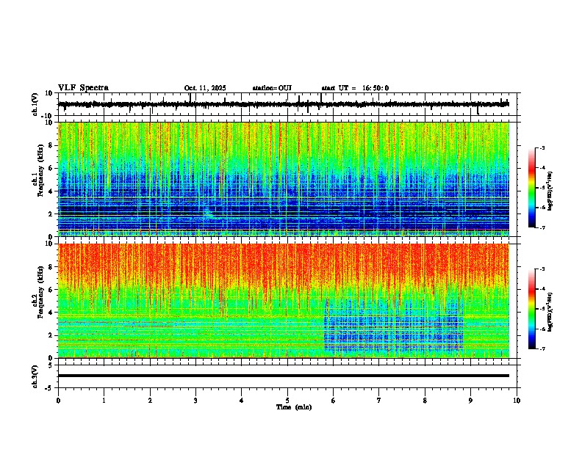Click the "-10" tick on ch.1(V) axis

[x=48, y=116]
